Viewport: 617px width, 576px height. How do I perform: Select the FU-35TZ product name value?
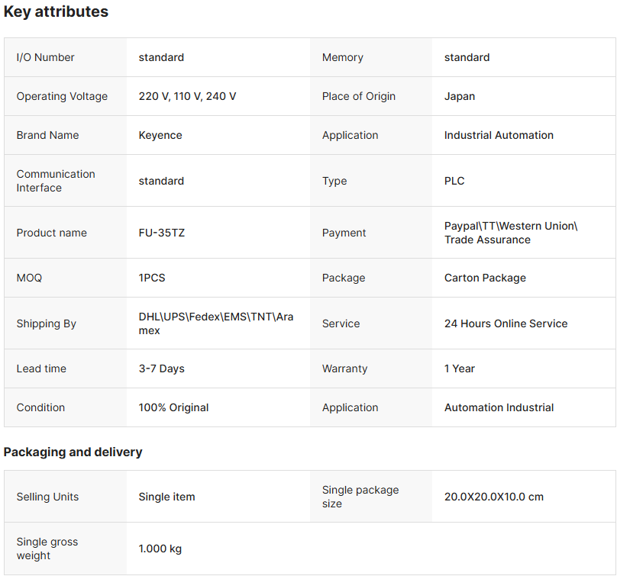point(161,233)
